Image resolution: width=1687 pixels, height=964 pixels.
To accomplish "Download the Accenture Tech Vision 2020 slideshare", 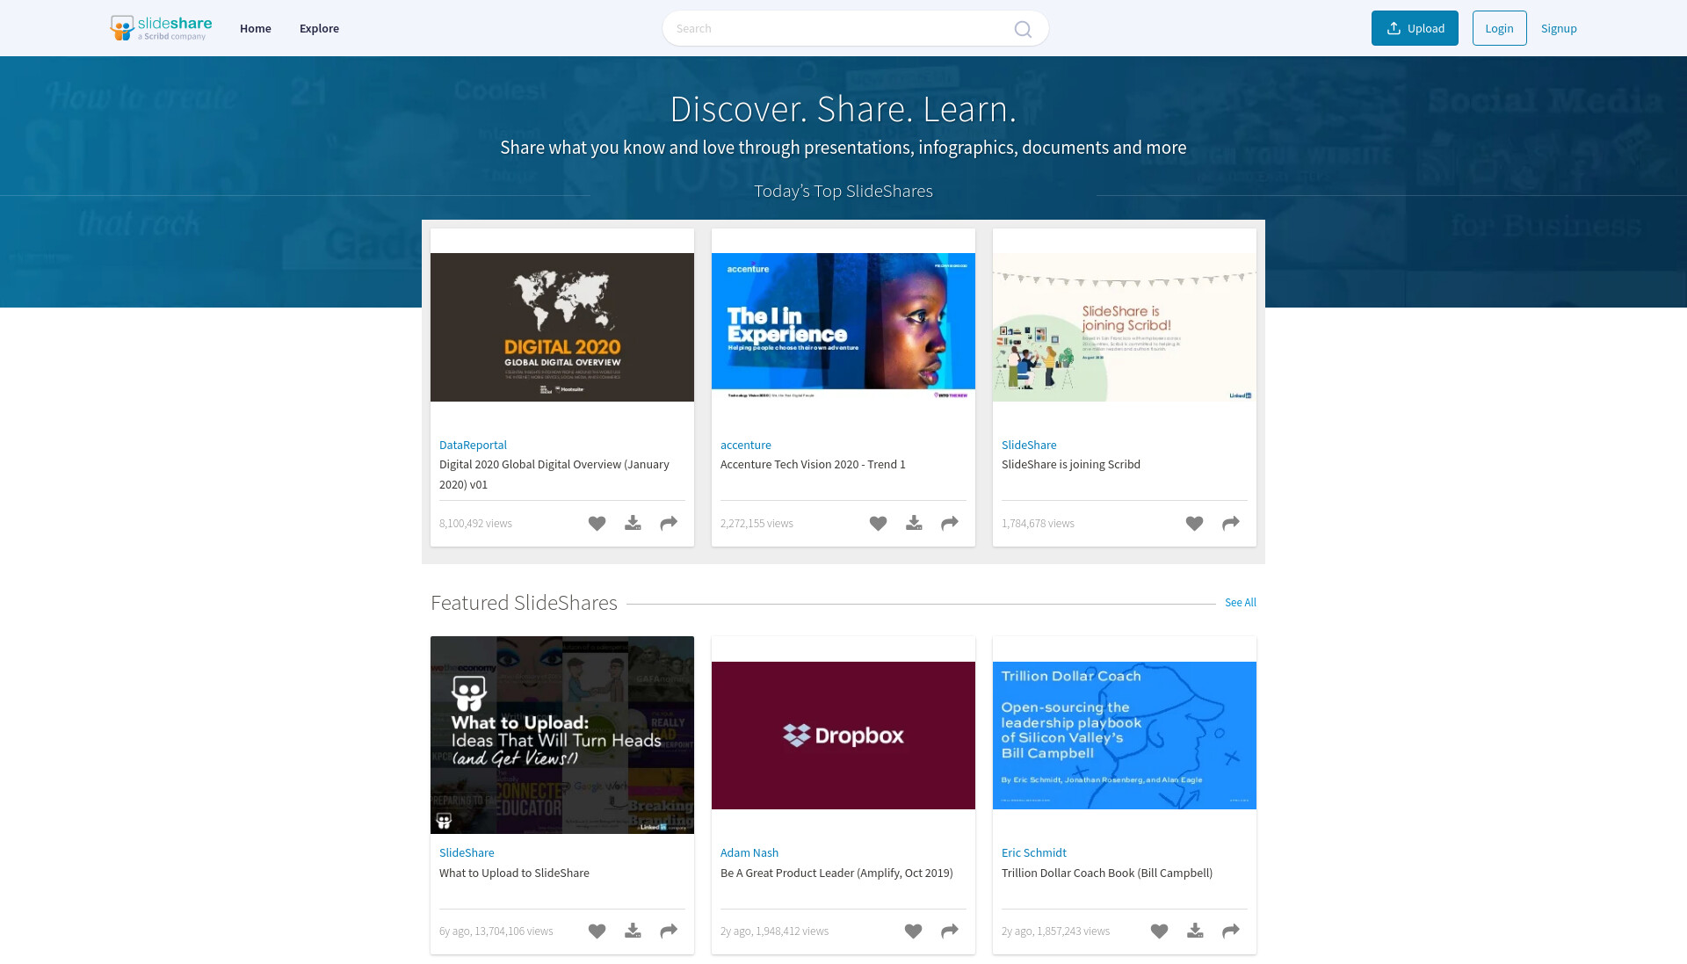I will [914, 523].
